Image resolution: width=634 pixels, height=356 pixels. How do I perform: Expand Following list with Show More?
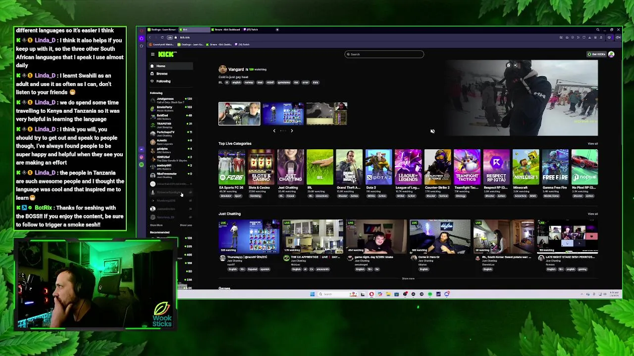pos(156,225)
